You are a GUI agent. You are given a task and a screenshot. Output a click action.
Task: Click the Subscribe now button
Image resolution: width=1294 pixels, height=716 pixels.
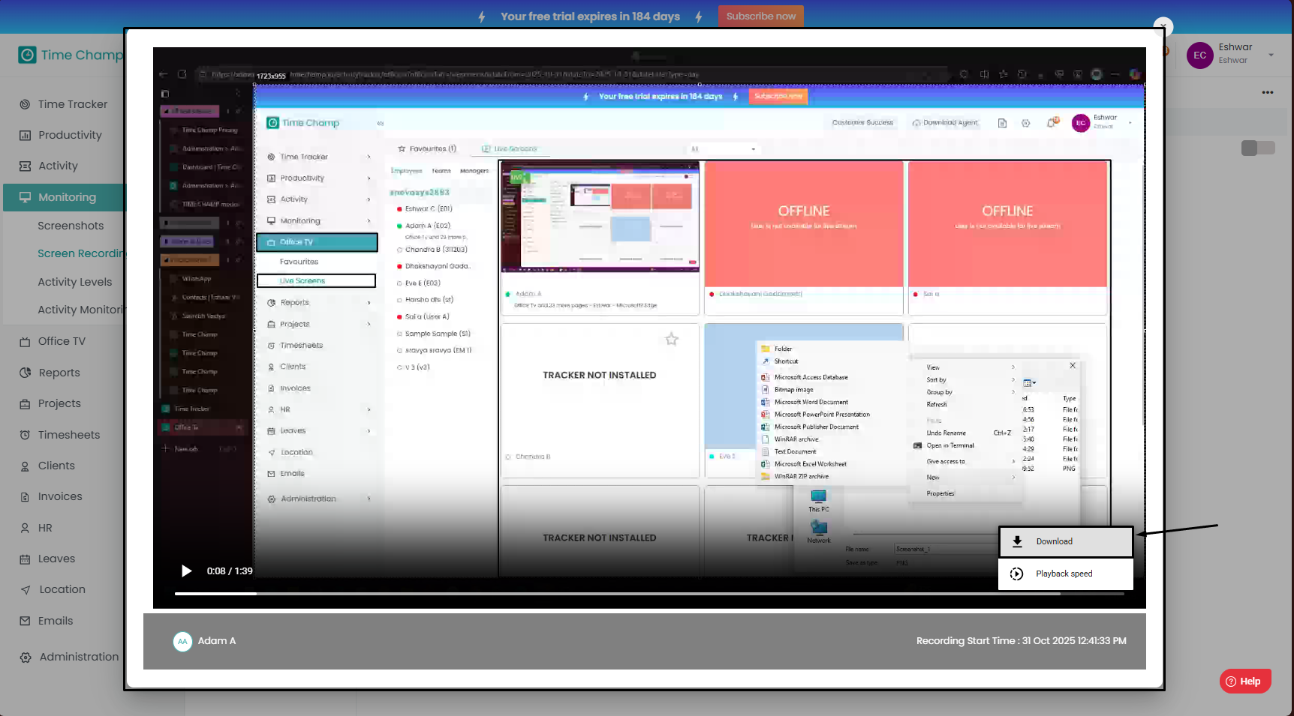pos(760,16)
